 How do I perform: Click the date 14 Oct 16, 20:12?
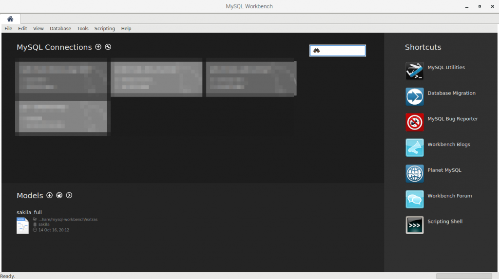point(54,230)
